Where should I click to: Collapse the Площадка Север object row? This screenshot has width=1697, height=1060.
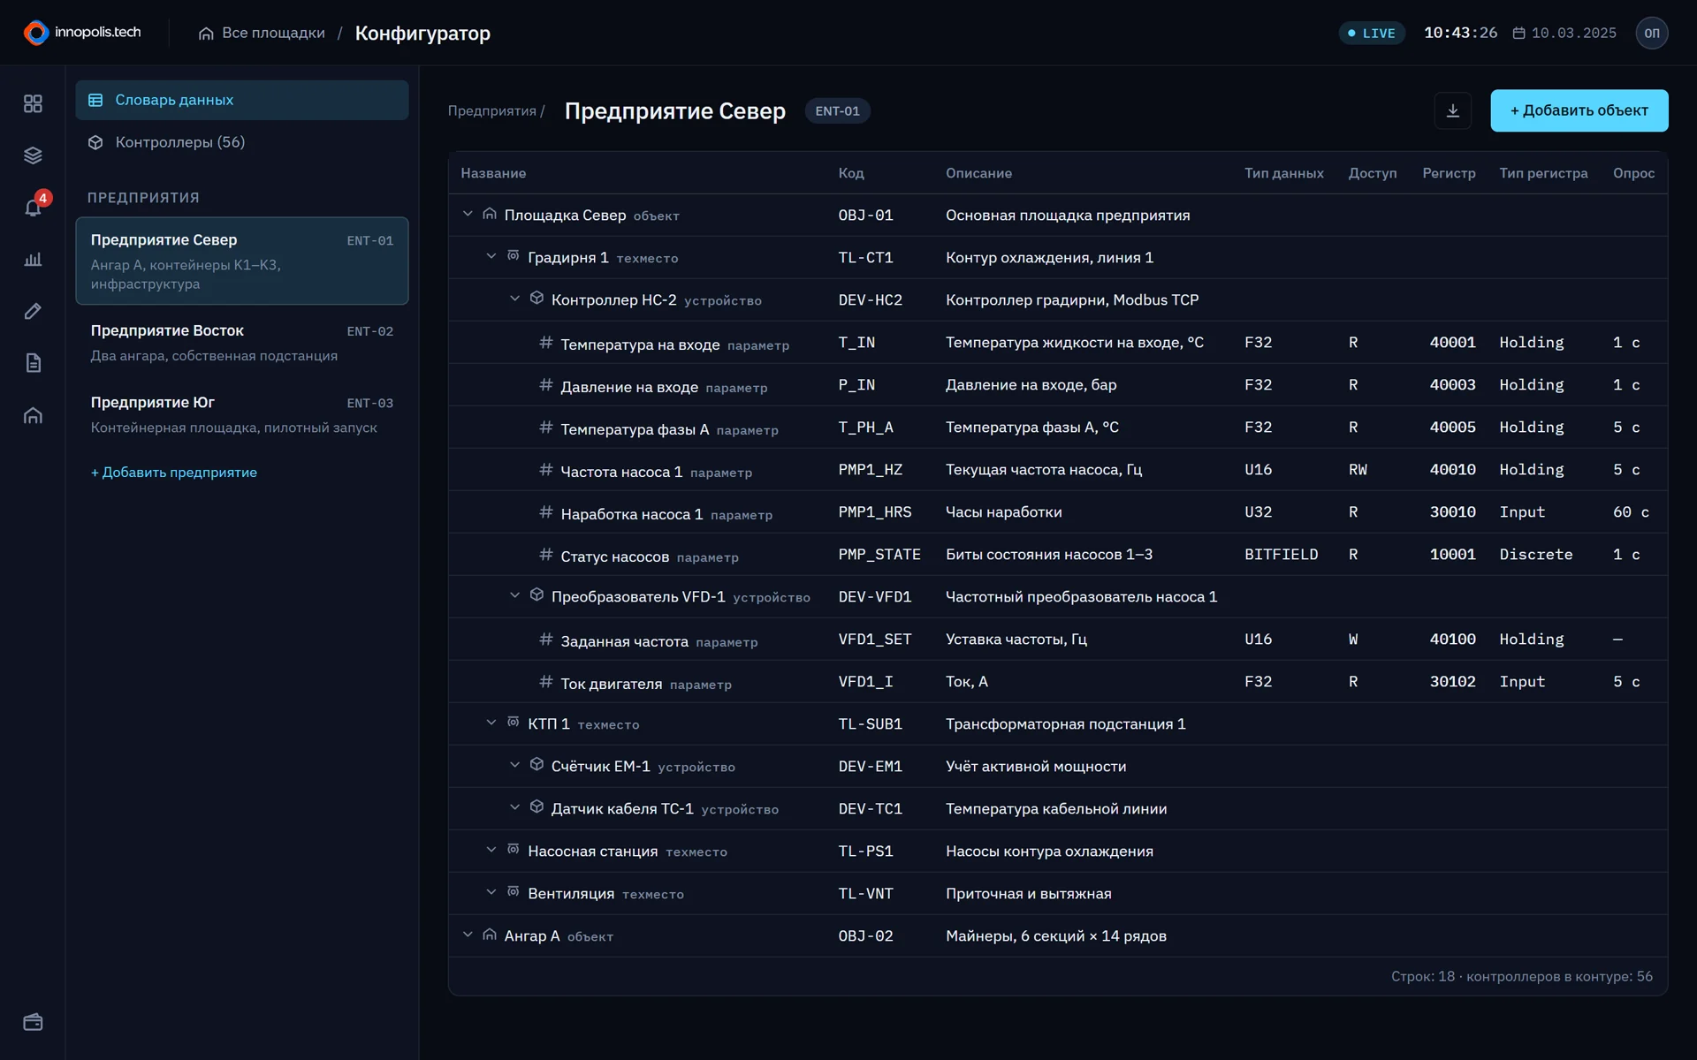tap(468, 214)
